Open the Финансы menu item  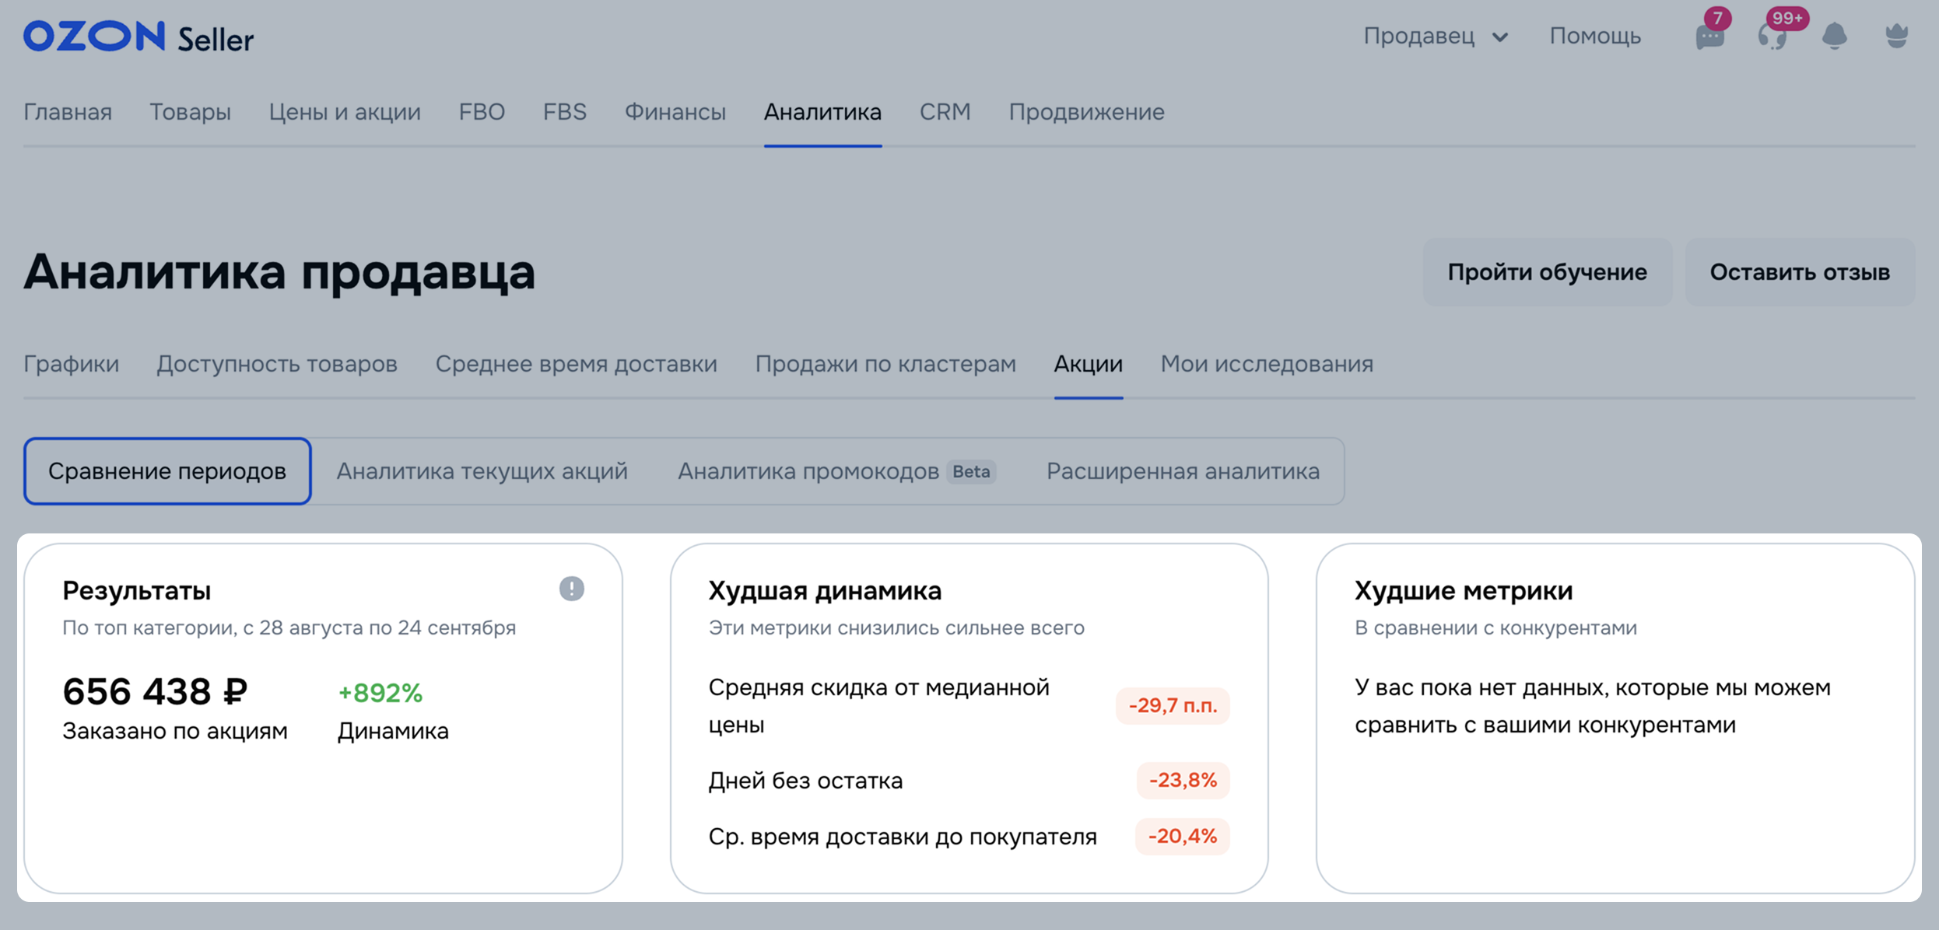pyautogui.click(x=675, y=112)
